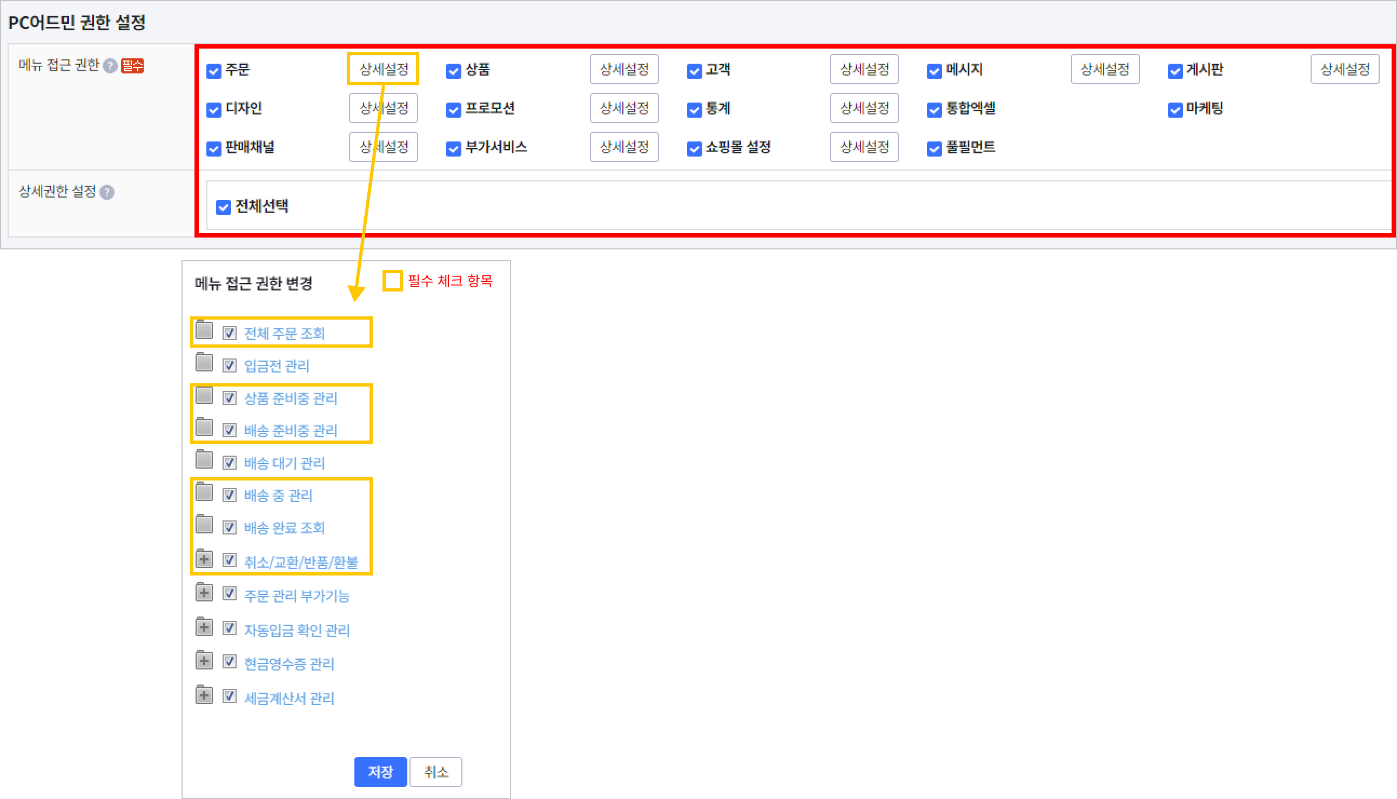
Task: Expand the 세금계산서 관리 tree node
Action: pyautogui.click(x=204, y=696)
